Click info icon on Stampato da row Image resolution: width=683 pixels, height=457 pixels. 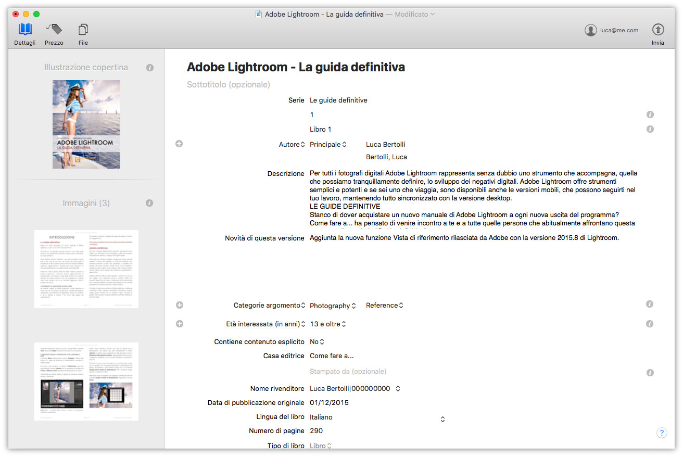(650, 373)
